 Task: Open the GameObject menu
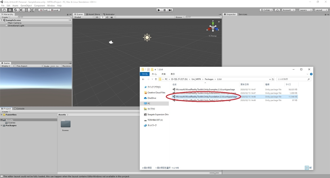pos(26,5)
